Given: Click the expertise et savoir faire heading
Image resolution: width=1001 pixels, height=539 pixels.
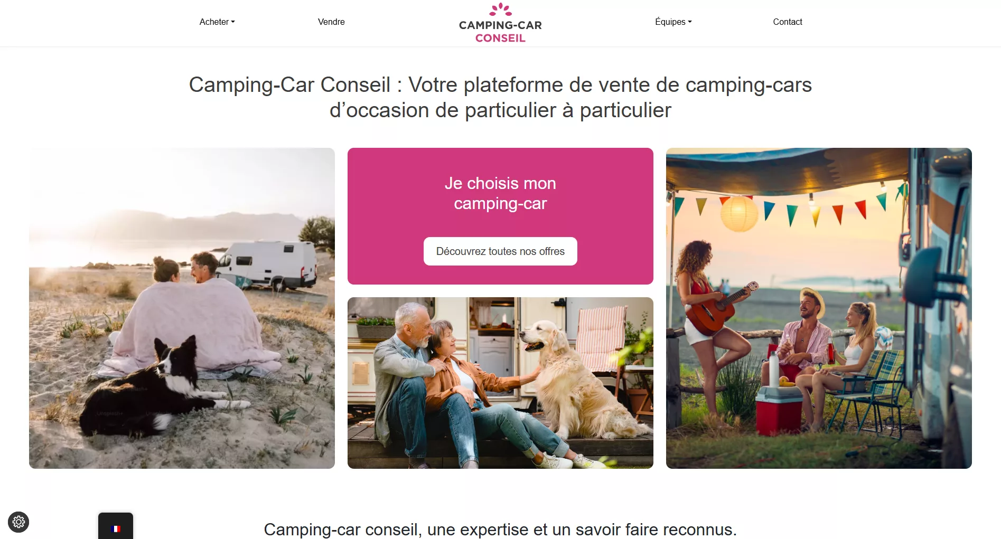Looking at the screenshot, I should point(500,529).
